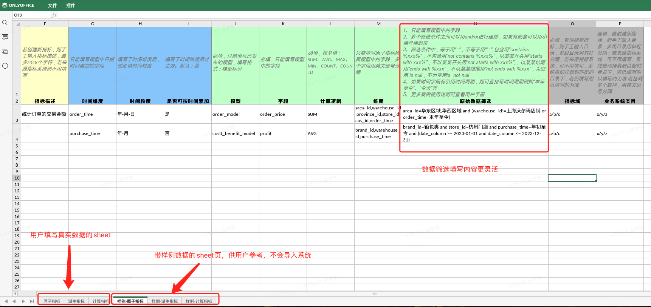Switch to the 样例-计算指标 sheet tab
651x307 pixels.
click(199, 301)
